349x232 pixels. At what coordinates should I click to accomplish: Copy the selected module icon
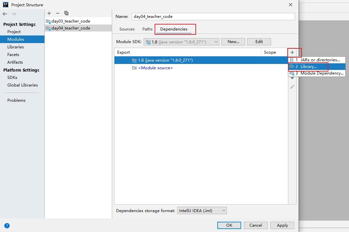pyautogui.click(x=66, y=13)
